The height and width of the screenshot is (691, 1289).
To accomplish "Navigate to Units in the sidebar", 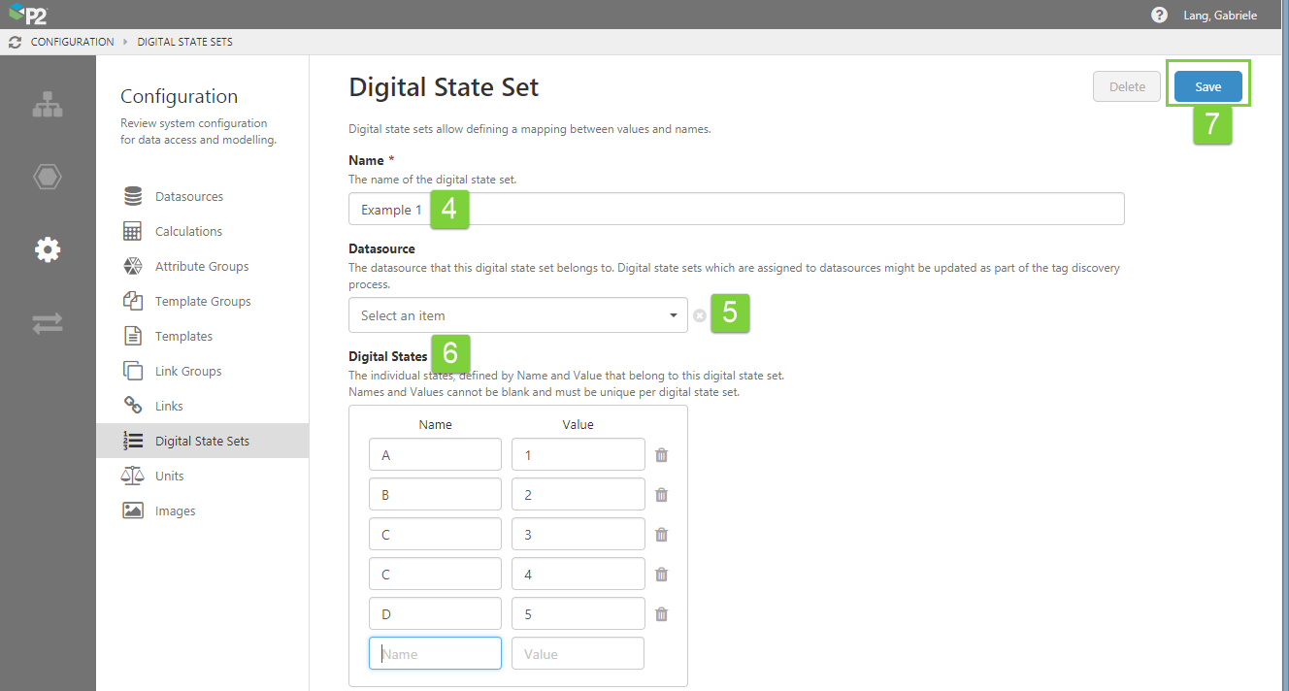I will pyautogui.click(x=169, y=477).
